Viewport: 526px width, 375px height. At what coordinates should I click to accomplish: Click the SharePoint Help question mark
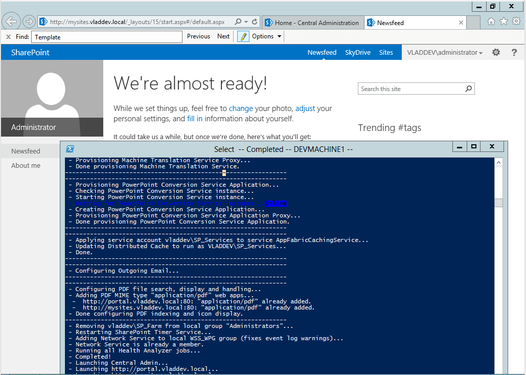click(514, 52)
